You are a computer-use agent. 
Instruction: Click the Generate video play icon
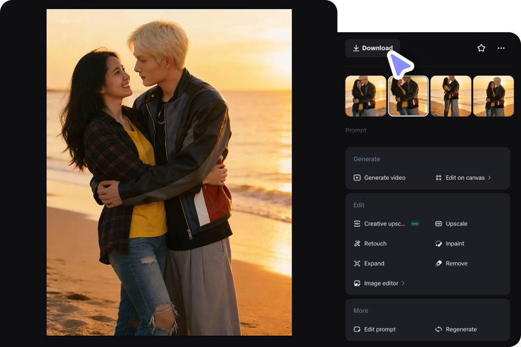click(357, 178)
